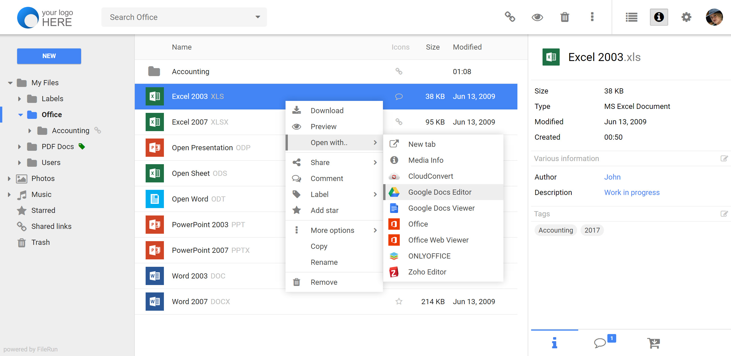Screen dimensions: 731x356
Task: Select Google Docs Editor from Open with
Action: pos(440,192)
